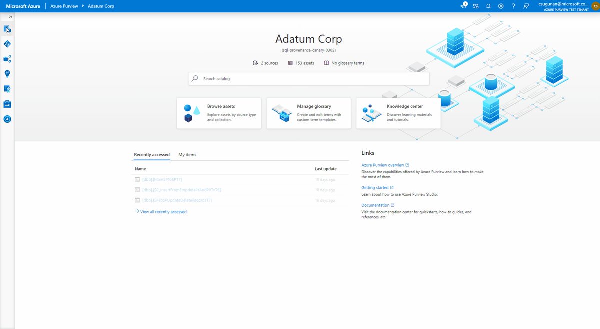Screen dimensions: 600x329
Task: Click table icon beside SPToSPUpdateDeleteRecordsT7
Action: pyautogui.click(x=137, y=200)
